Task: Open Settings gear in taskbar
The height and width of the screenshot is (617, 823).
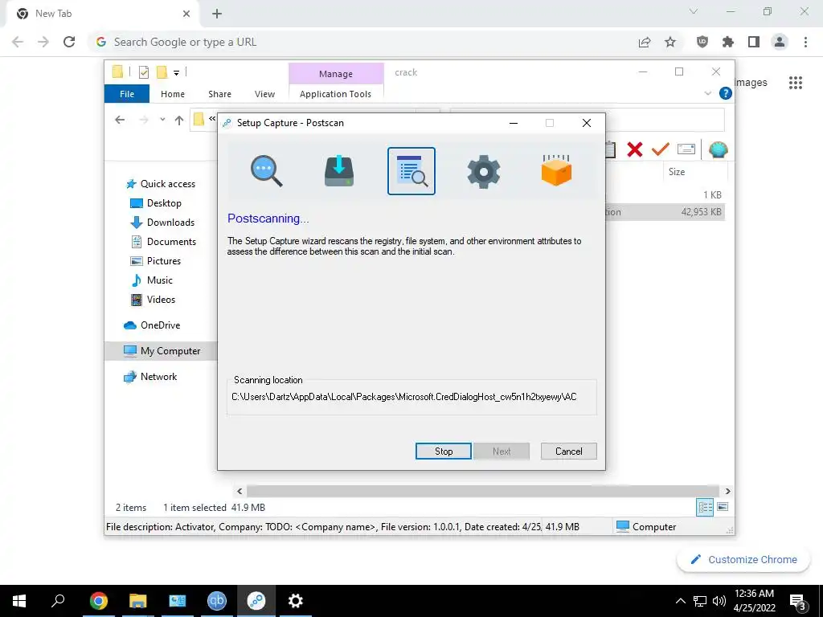Action: pyautogui.click(x=296, y=601)
